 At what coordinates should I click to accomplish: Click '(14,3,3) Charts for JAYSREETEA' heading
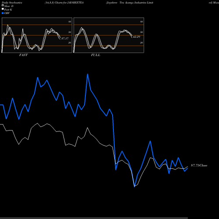[64, 3]
